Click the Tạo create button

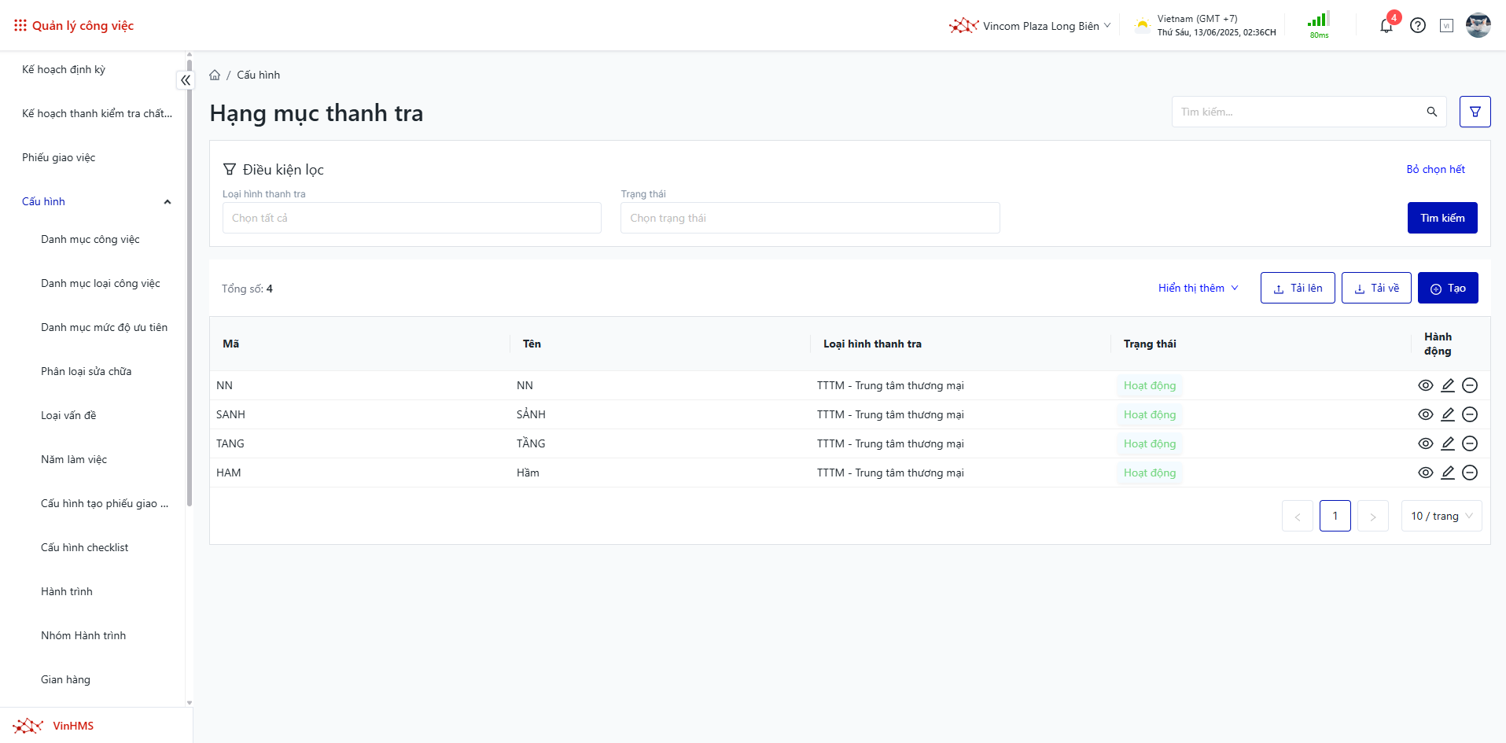1447,289
